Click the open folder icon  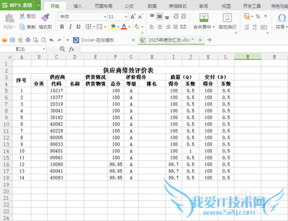(5, 40)
